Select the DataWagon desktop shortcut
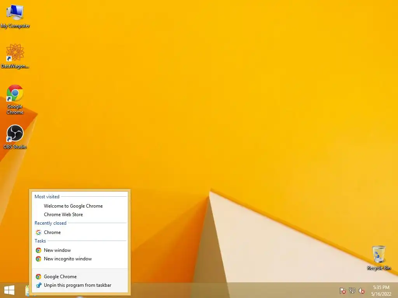 pyautogui.click(x=15, y=56)
